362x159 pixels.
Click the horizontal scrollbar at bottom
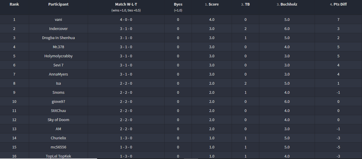pyautogui.click(x=49, y=158)
